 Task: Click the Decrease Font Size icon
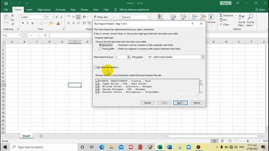coord(61,17)
